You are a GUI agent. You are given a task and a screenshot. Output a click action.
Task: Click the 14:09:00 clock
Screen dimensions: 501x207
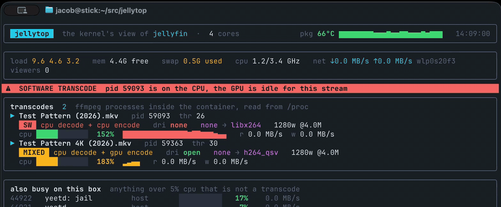(473, 34)
